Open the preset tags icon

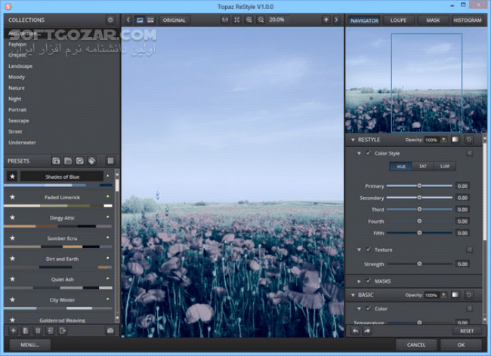click(x=91, y=161)
